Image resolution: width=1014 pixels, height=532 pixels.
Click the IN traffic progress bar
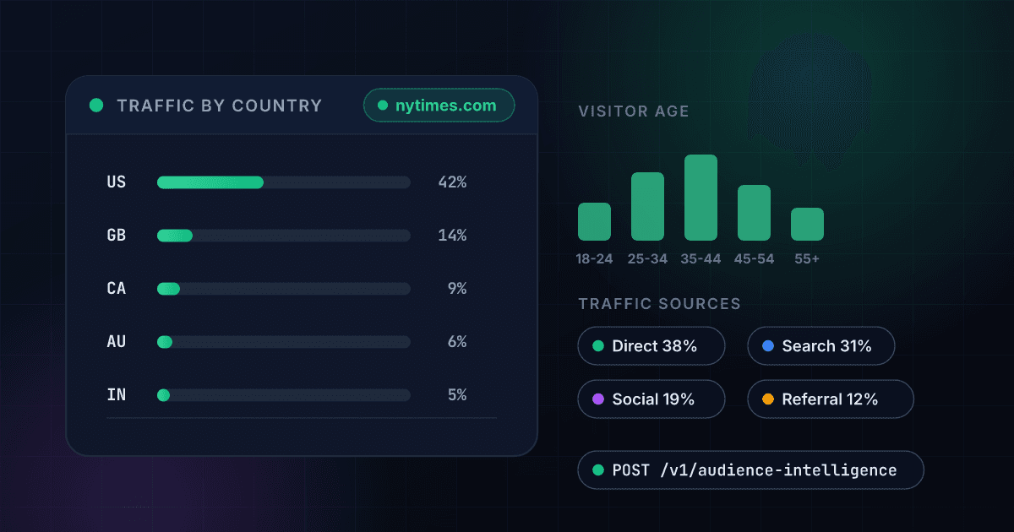coord(284,395)
